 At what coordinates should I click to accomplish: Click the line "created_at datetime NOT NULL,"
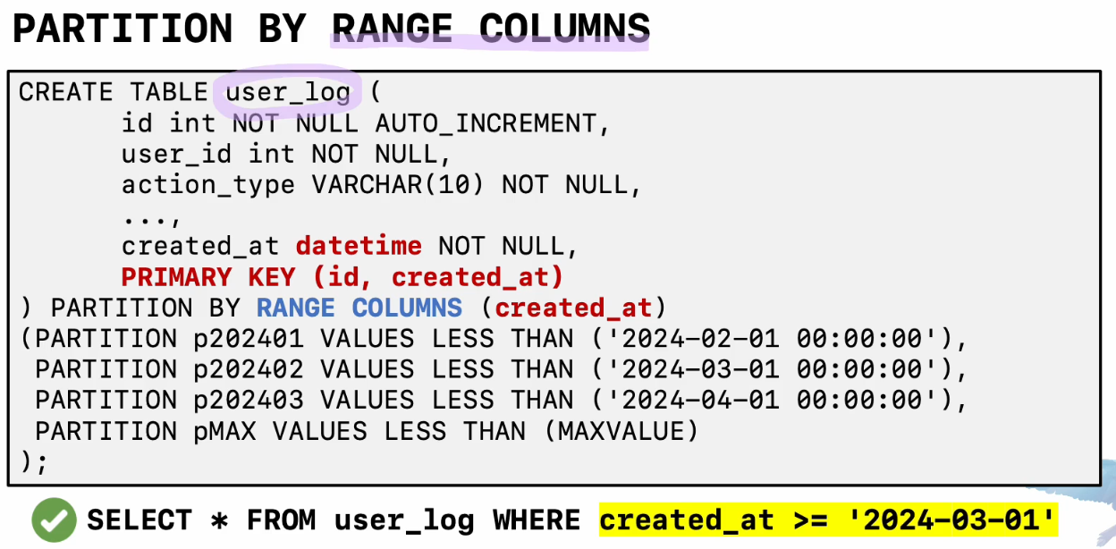coord(351,246)
